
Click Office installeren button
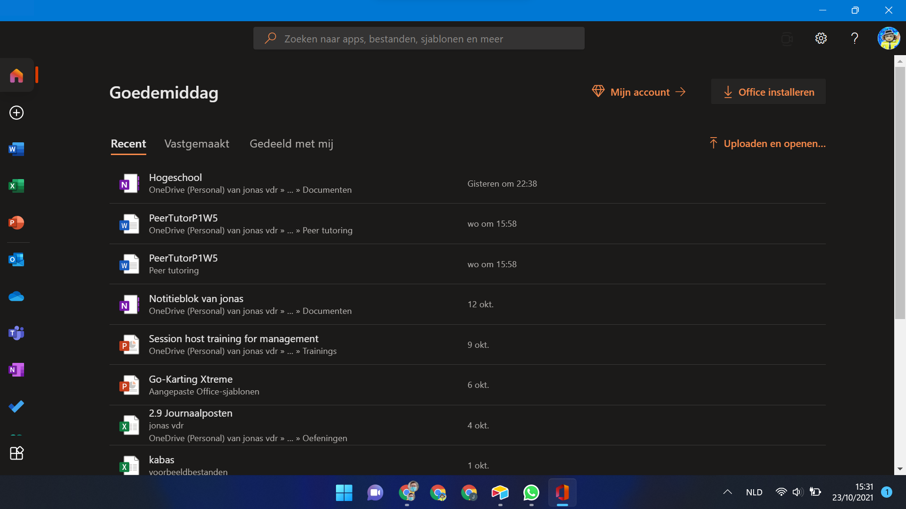point(768,92)
